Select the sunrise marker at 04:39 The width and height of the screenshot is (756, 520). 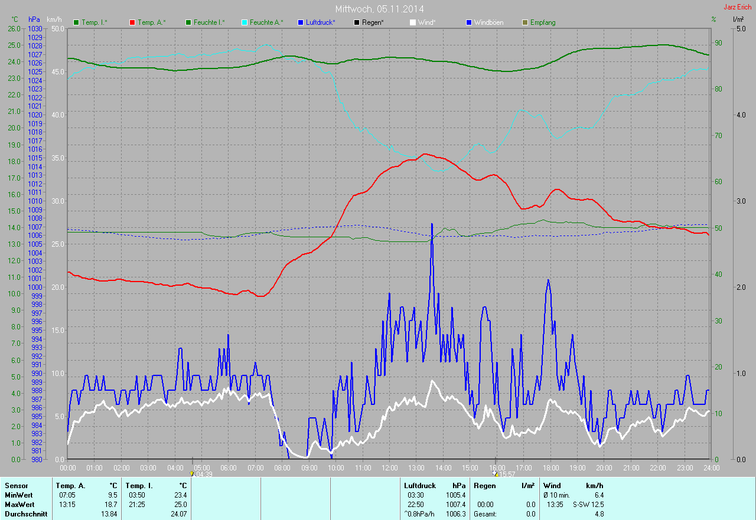[192, 473]
